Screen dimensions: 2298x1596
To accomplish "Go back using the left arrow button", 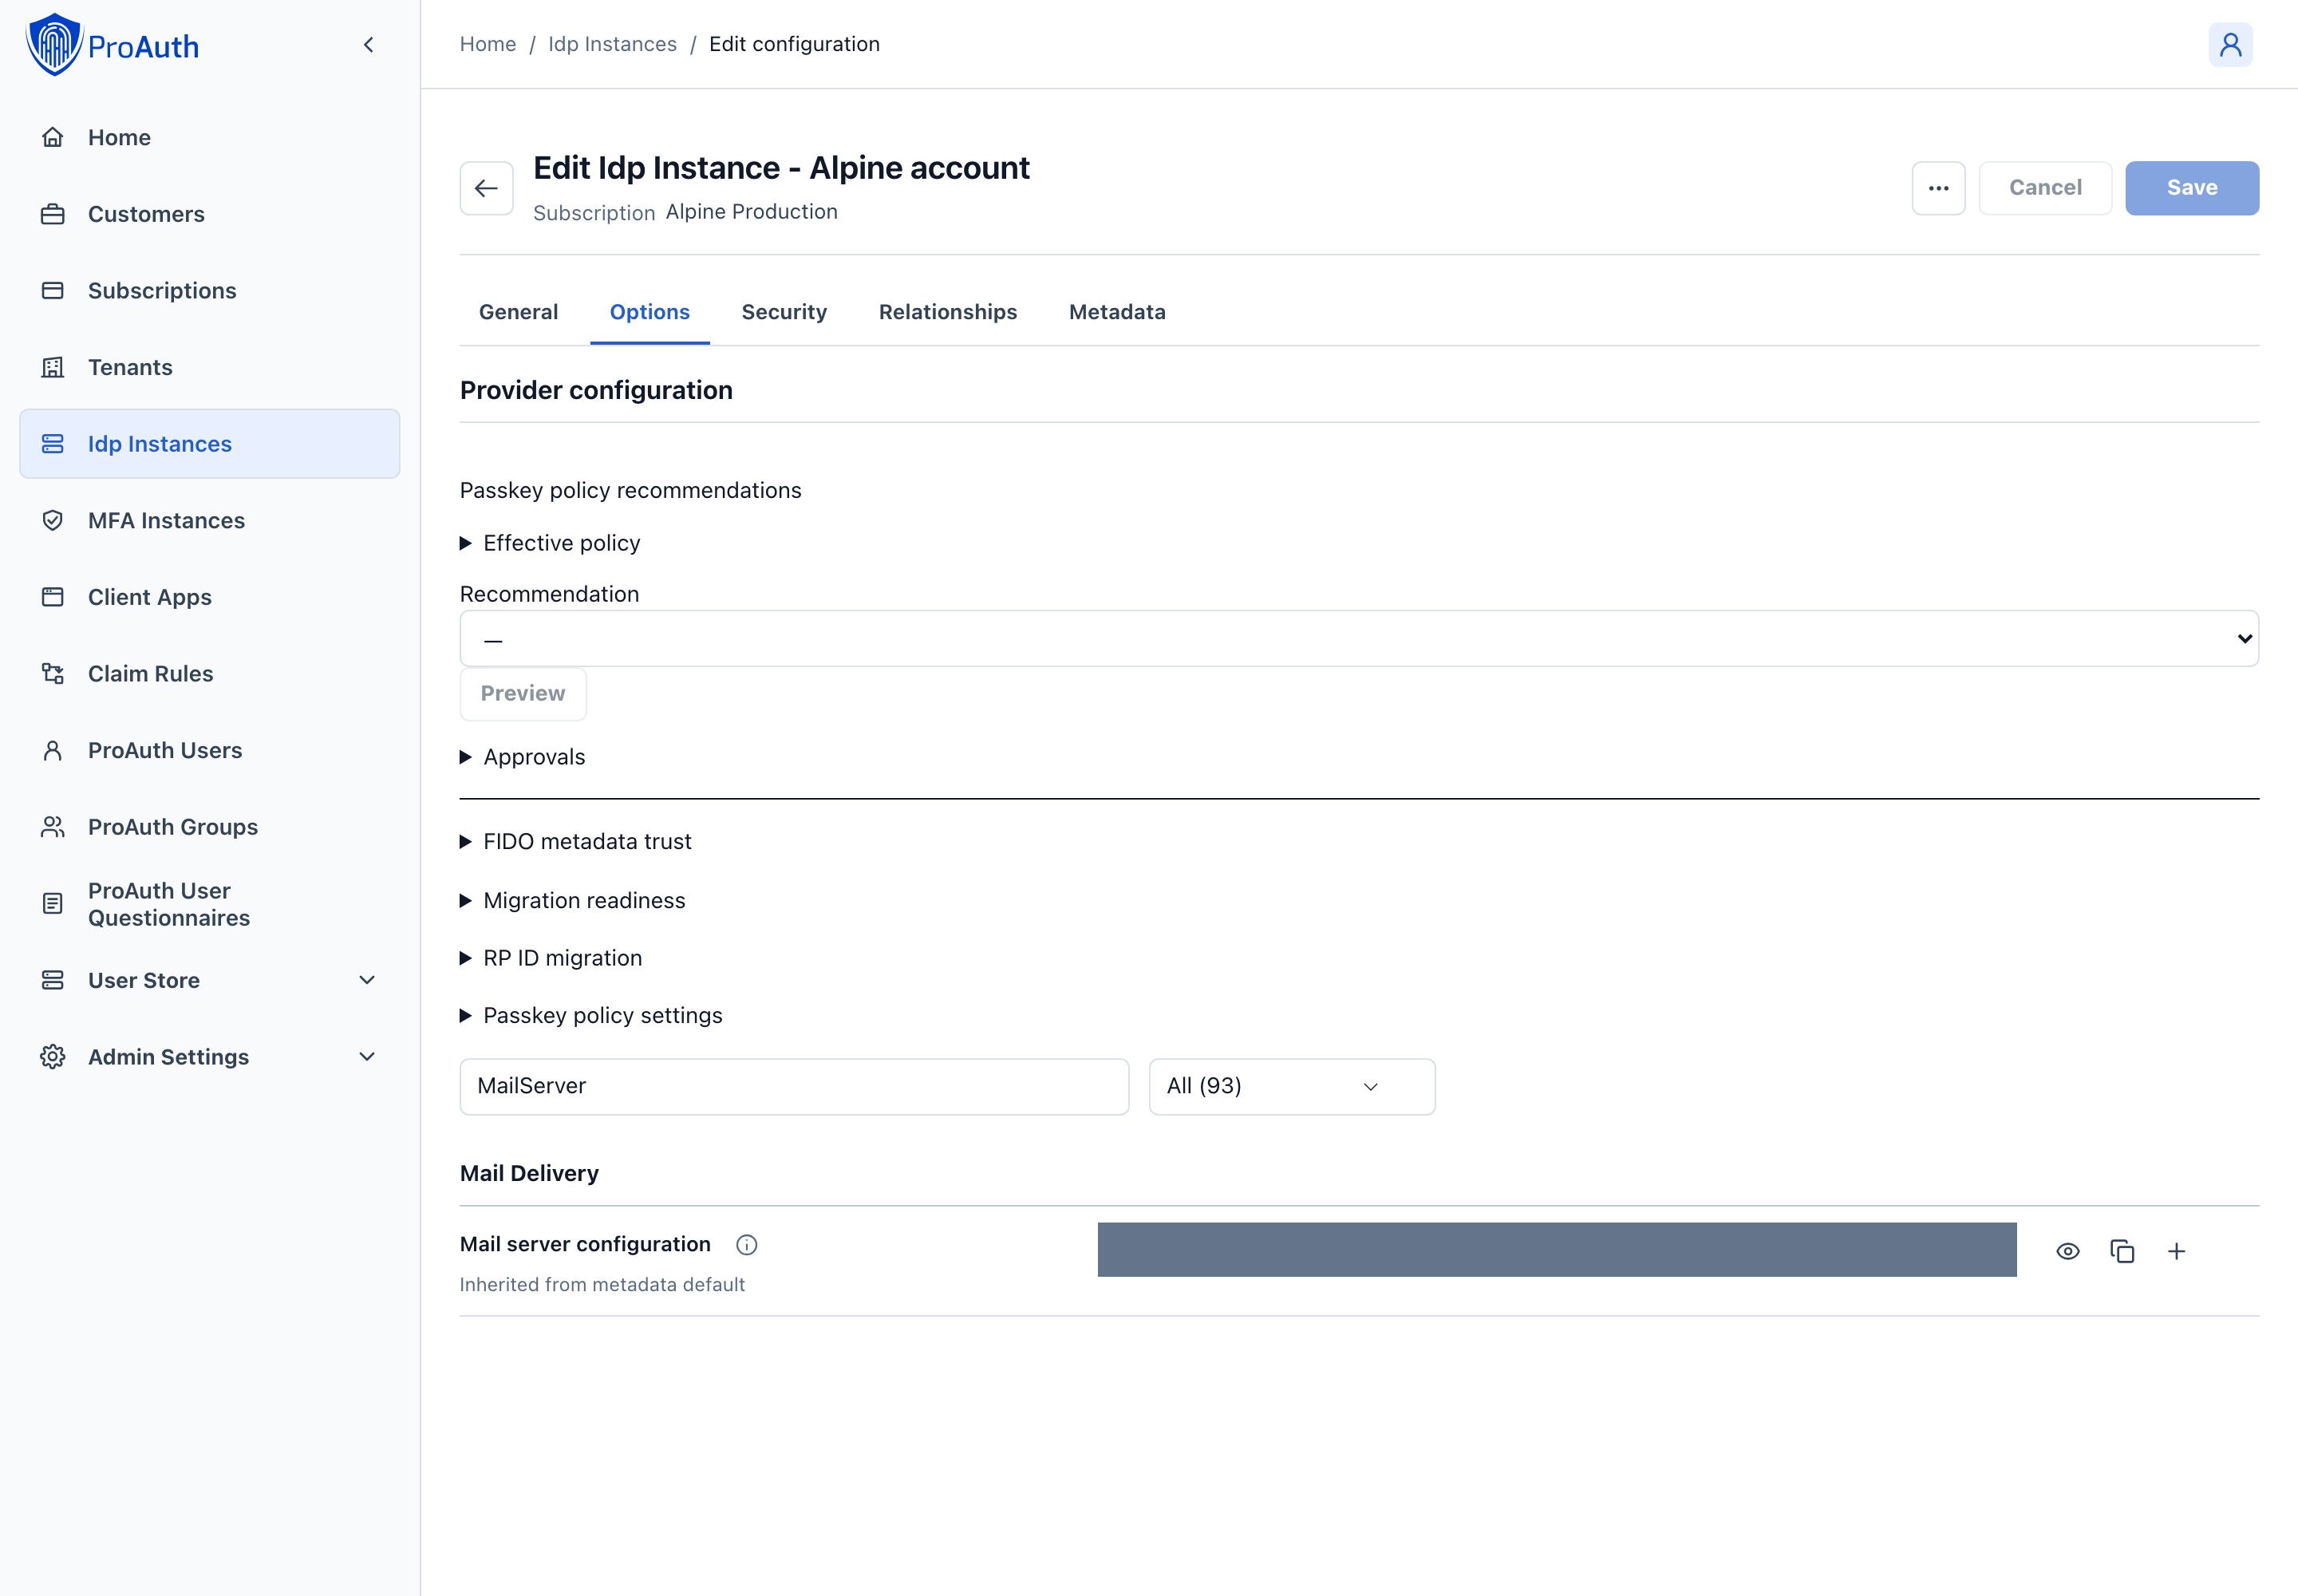I will click(x=486, y=188).
